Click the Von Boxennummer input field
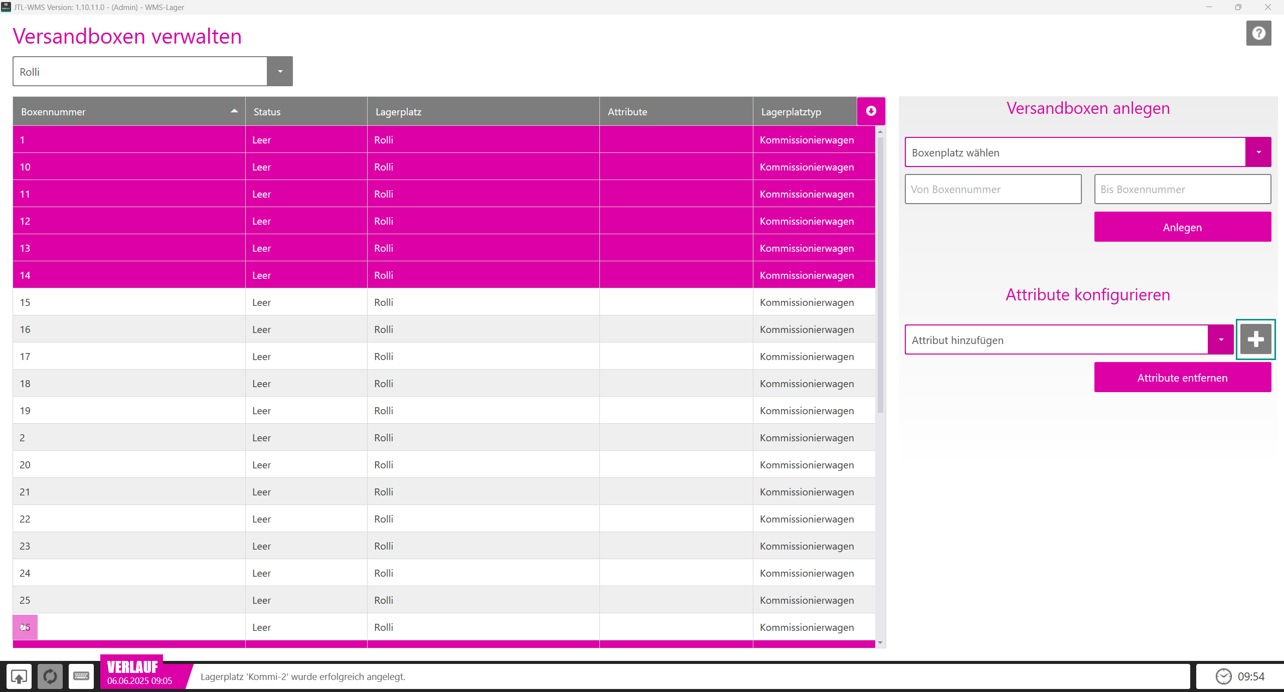 coord(993,189)
